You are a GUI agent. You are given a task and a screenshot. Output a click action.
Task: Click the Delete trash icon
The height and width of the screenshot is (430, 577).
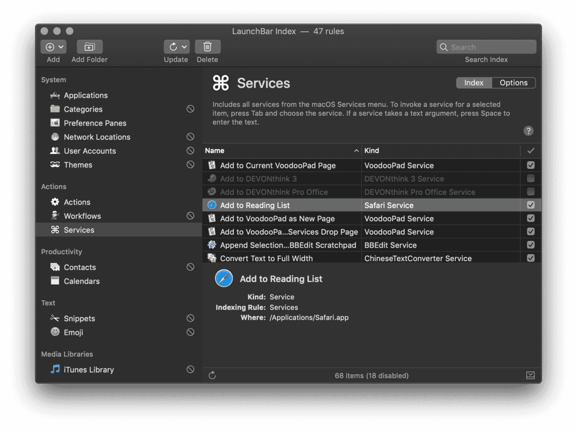pos(208,47)
